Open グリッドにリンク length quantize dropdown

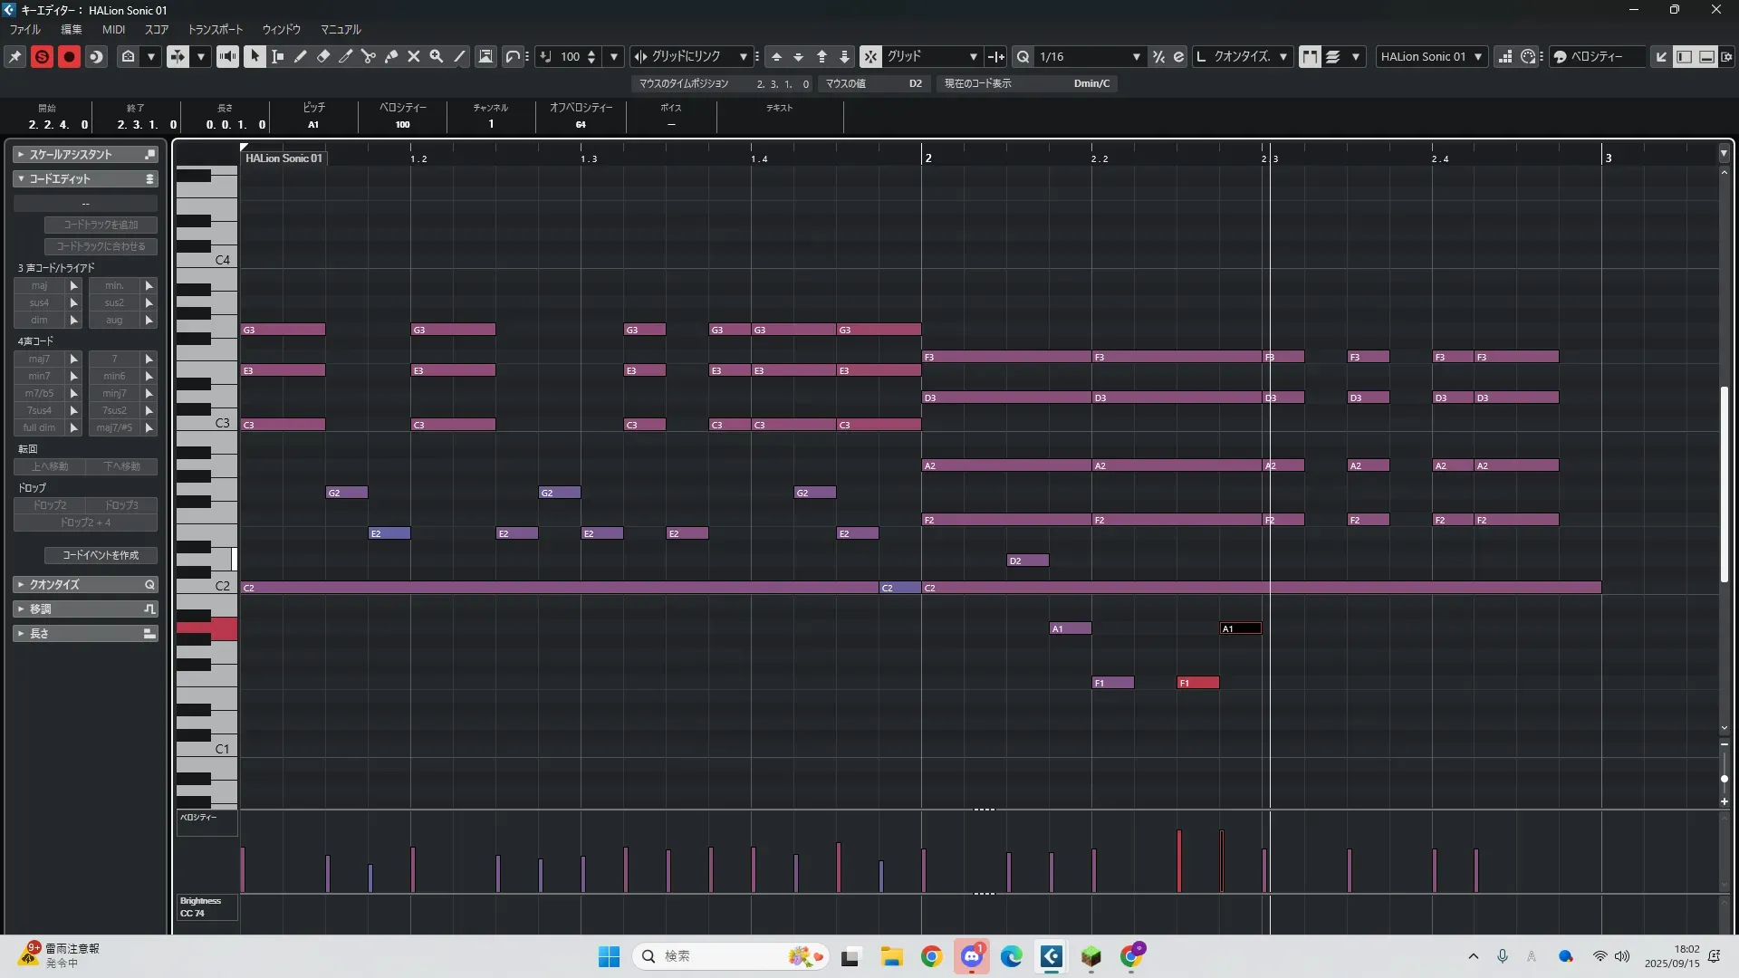743,56
